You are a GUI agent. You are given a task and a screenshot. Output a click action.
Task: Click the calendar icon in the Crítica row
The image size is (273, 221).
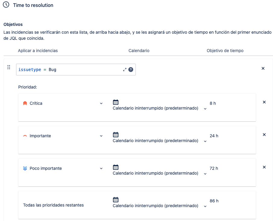[x=116, y=102]
